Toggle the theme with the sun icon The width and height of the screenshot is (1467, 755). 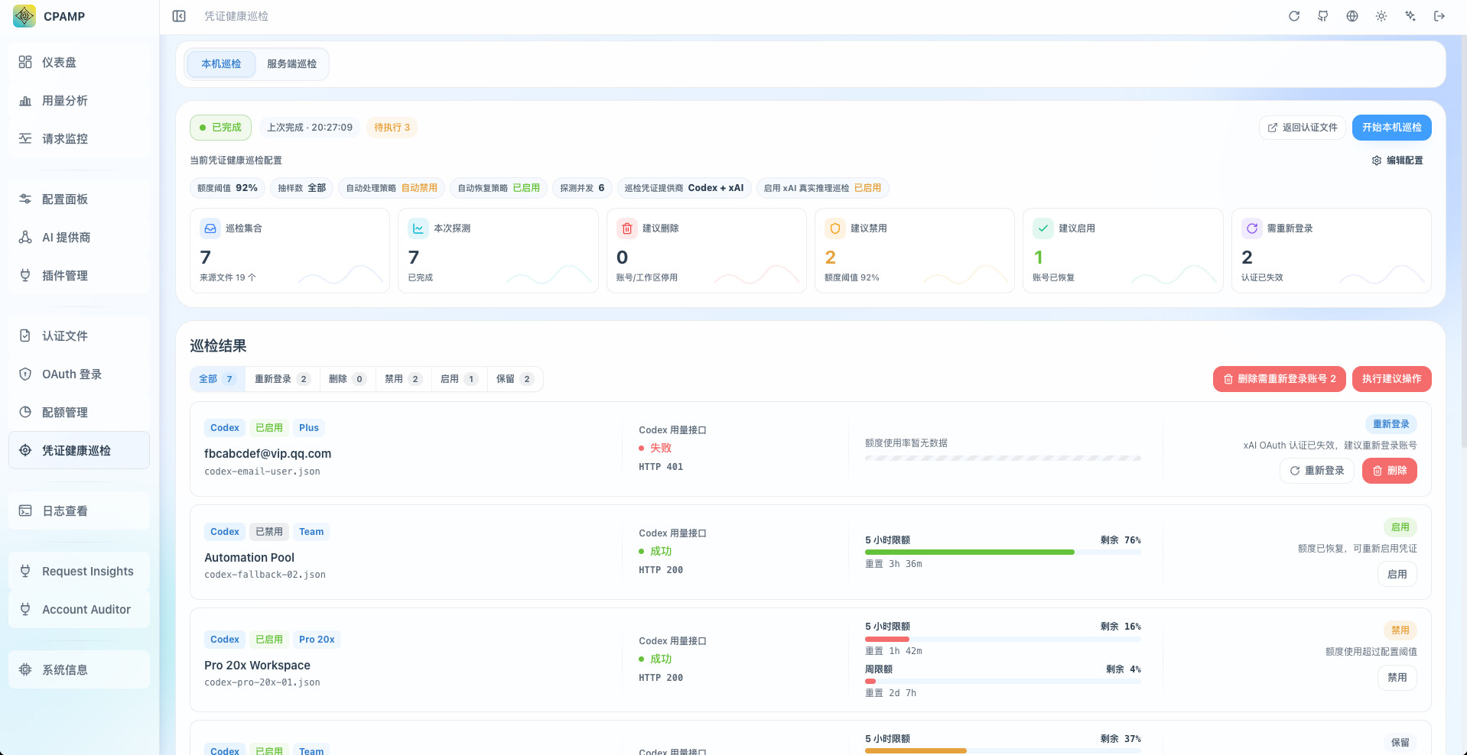pos(1381,16)
